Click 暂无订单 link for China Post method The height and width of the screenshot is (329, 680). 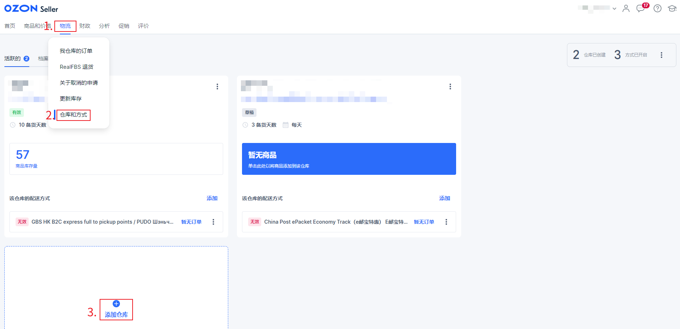(x=424, y=222)
